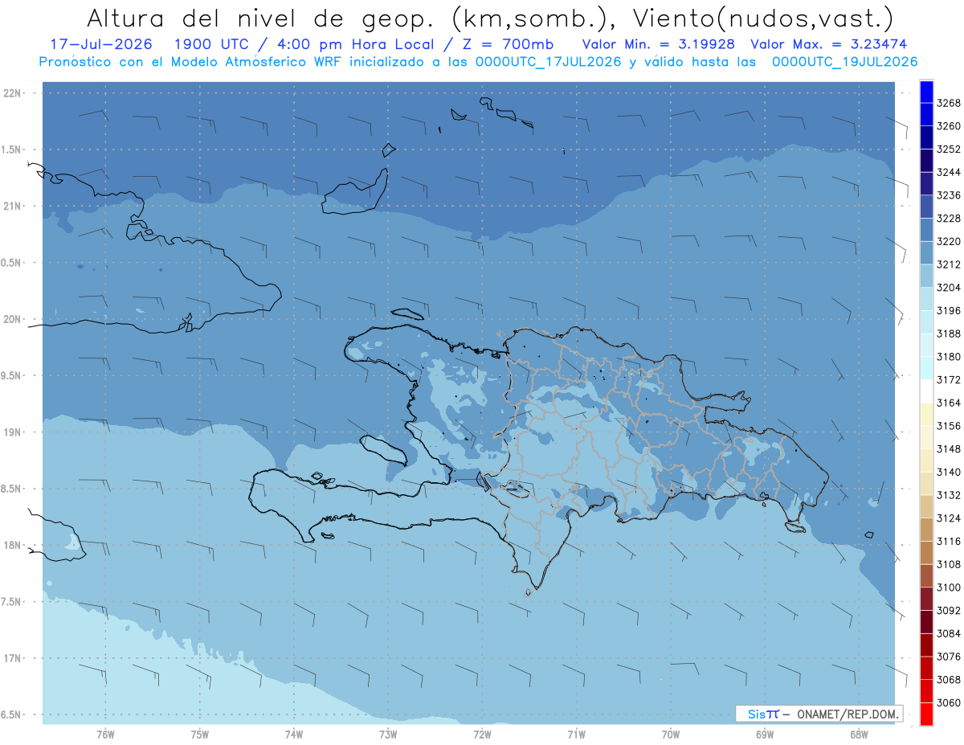Click the 'Valor Max. = 3.23474' value
This screenshot has width=964, height=745.
pos(830,44)
